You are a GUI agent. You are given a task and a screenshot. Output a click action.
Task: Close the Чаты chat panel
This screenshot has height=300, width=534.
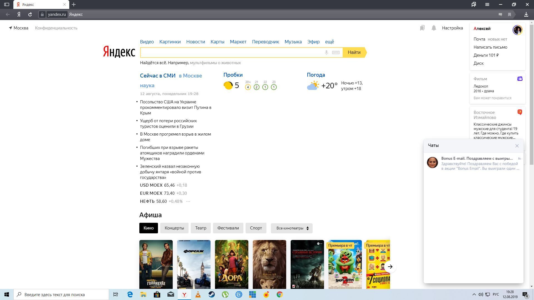517,146
